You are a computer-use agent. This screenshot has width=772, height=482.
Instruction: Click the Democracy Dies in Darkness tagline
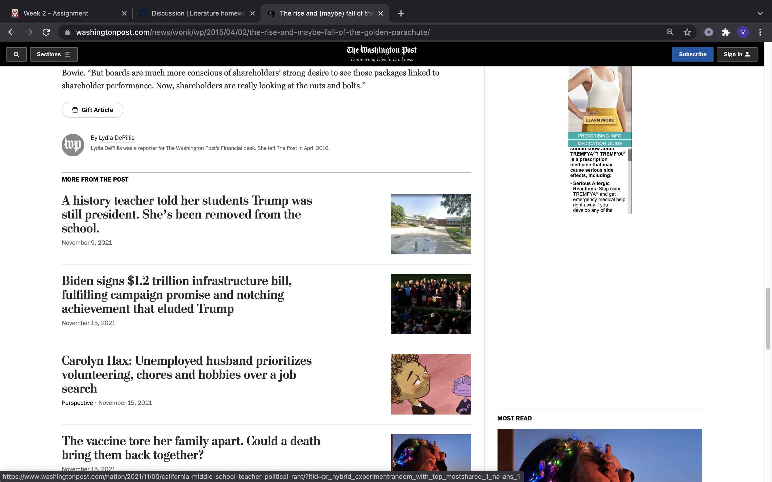coord(382,59)
